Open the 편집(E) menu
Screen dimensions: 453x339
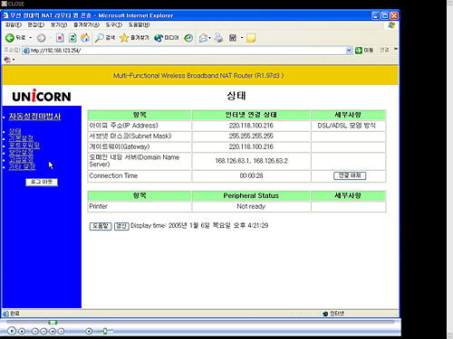point(35,24)
